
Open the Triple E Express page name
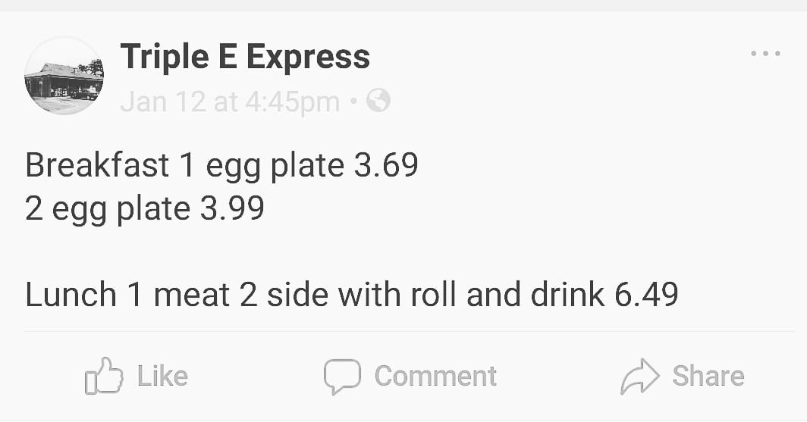click(245, 57)
